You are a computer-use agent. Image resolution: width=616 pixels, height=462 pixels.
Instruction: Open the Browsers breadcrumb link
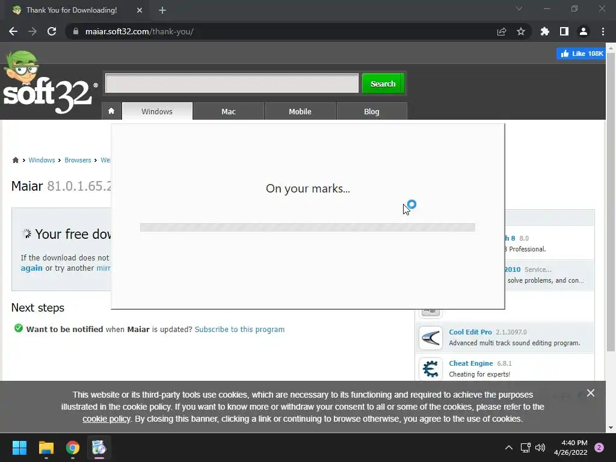tap(78, 160)
